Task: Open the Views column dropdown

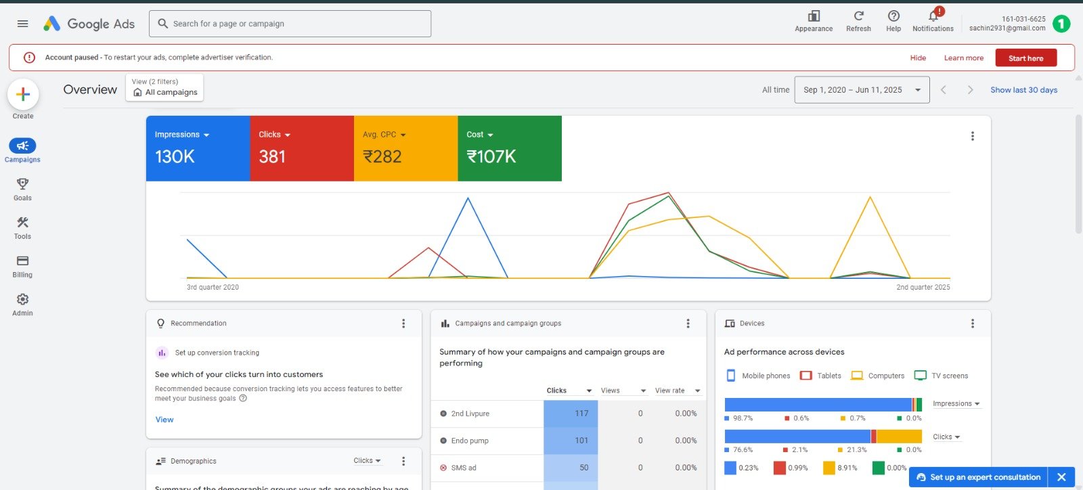Action: click(623, 391)
